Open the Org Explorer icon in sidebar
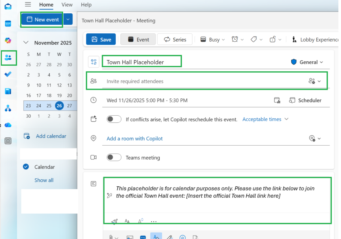341x239 pixels. 8,108
